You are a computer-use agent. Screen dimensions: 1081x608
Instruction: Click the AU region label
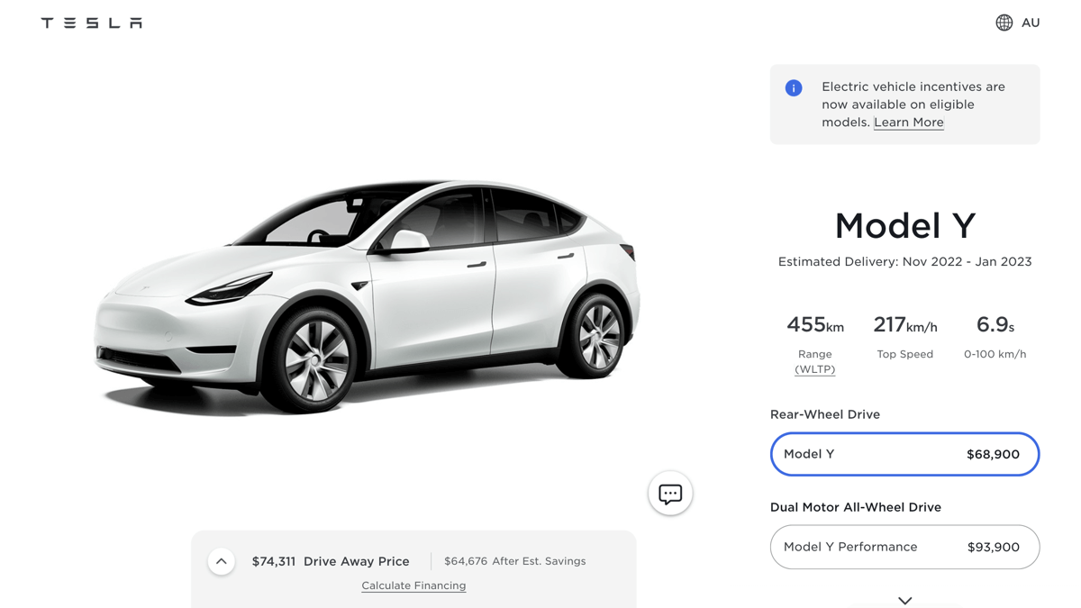(1031, 23)
